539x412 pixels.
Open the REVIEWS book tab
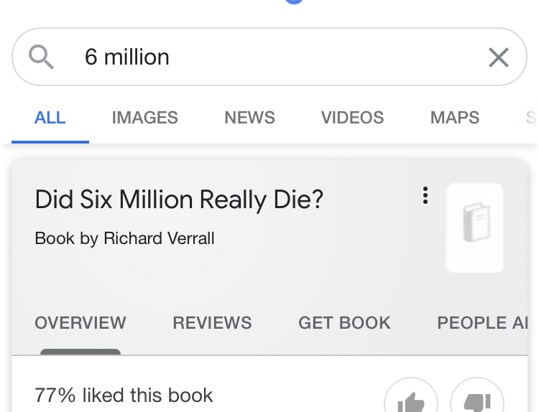point(212,323)
